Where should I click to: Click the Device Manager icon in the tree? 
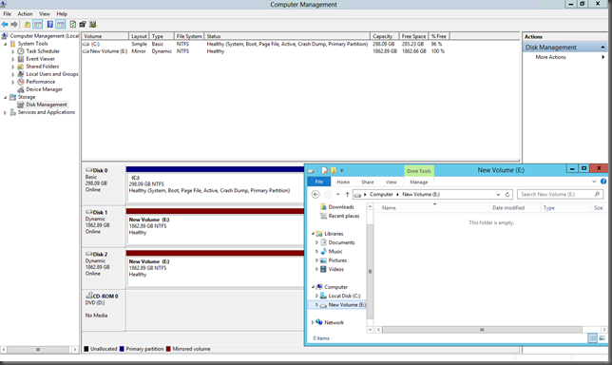pos(21,89)
